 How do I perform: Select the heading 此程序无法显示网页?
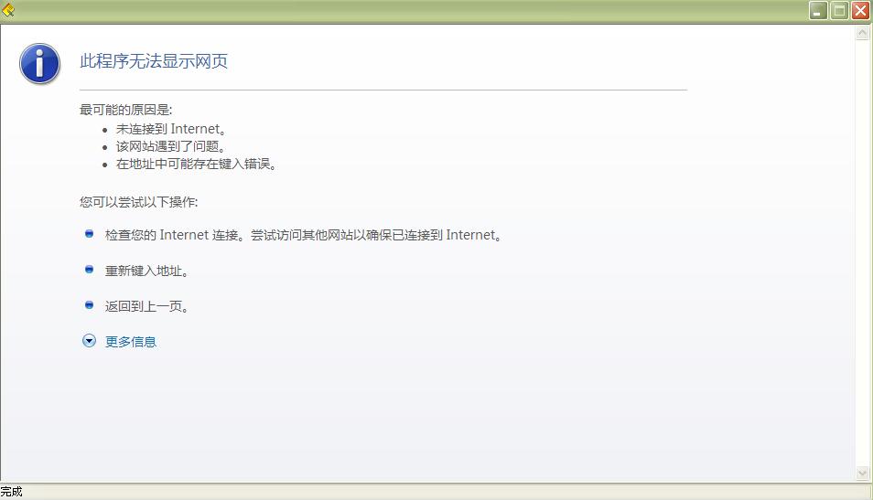pos(154,61)
